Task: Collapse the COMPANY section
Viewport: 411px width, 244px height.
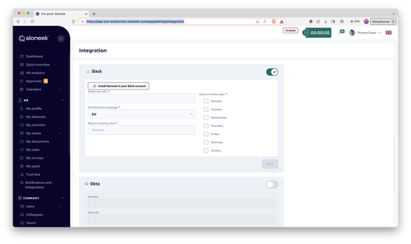Action: tap(62, 198)
